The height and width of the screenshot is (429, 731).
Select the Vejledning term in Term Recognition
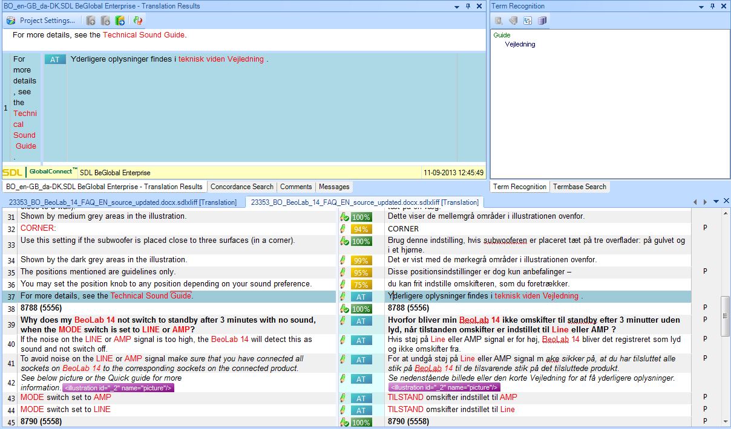pyautogui.click(x=520, y=44)
